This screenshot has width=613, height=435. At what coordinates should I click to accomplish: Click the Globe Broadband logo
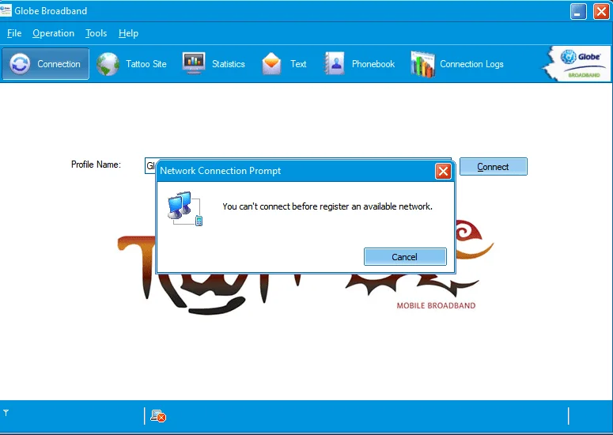[577, 64]
